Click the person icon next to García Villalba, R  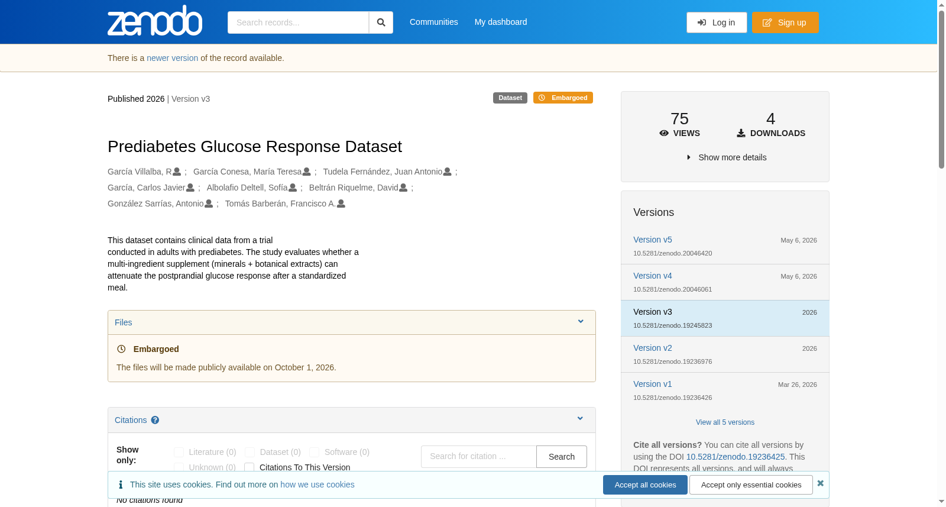[177, 172]
